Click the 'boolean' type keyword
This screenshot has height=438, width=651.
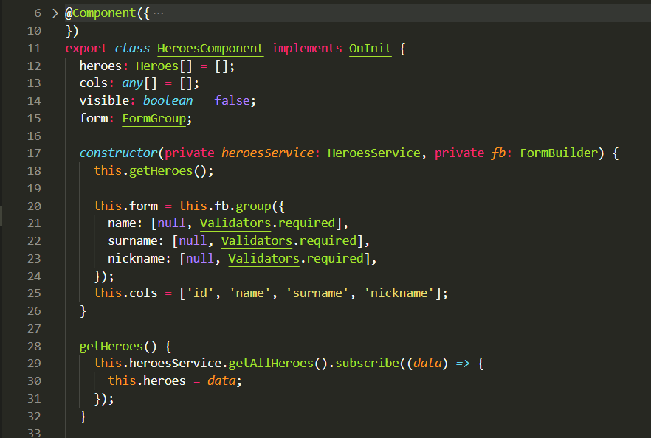click(168, 101)
